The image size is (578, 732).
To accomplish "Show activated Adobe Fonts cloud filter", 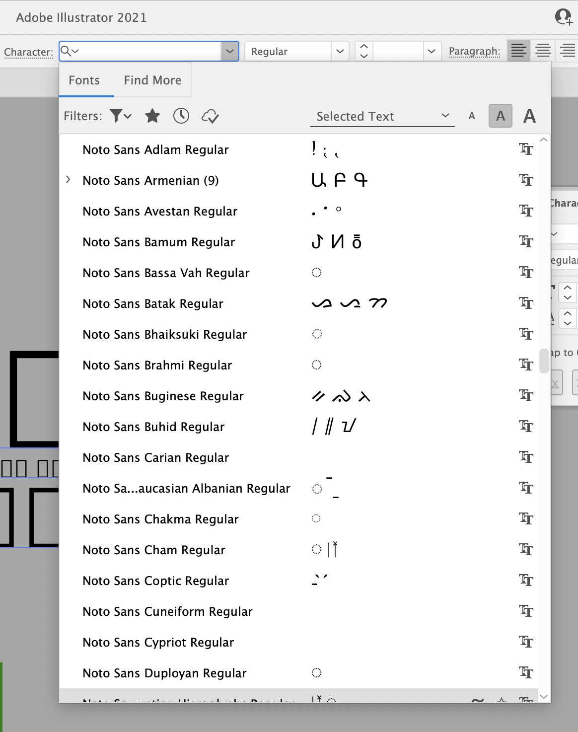I will click(x=210, y=117).
